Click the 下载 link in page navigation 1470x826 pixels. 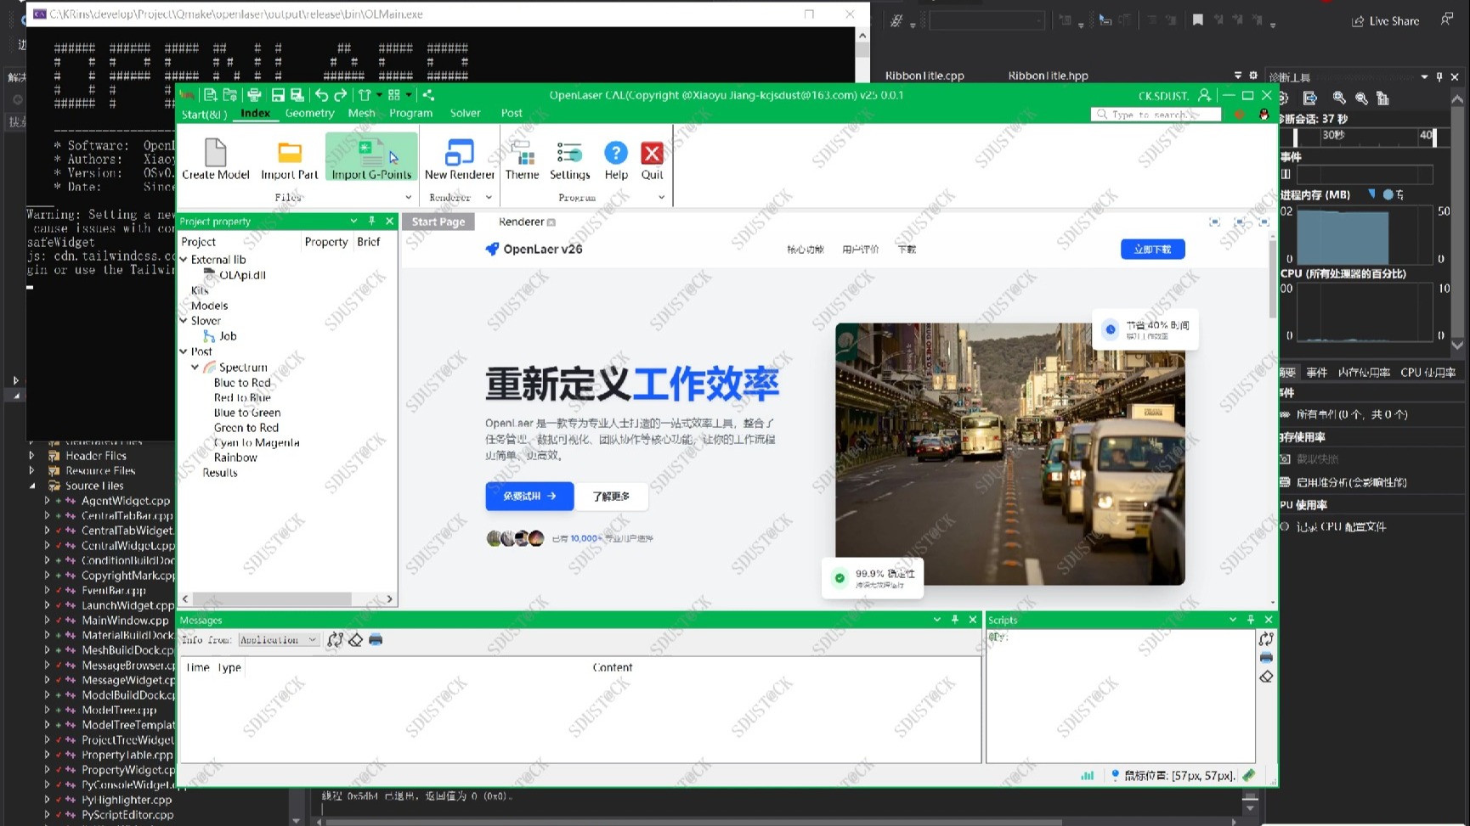coord(907,250)
